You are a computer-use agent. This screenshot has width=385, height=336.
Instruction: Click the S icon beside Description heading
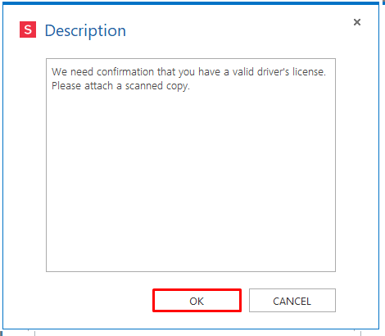point(28,30)
